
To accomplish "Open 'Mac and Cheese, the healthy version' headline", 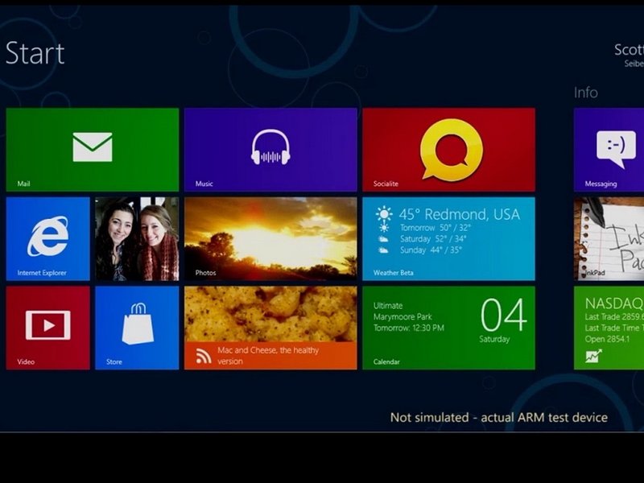I will click(268, 356).
